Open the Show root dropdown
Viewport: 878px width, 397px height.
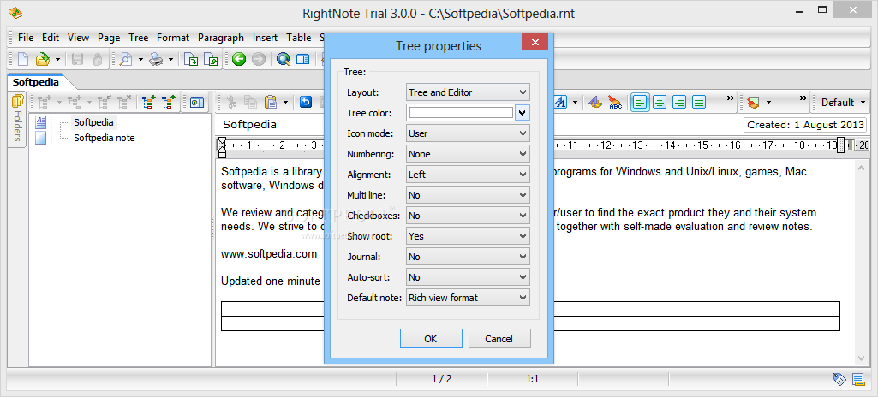(x=468, y=236)
